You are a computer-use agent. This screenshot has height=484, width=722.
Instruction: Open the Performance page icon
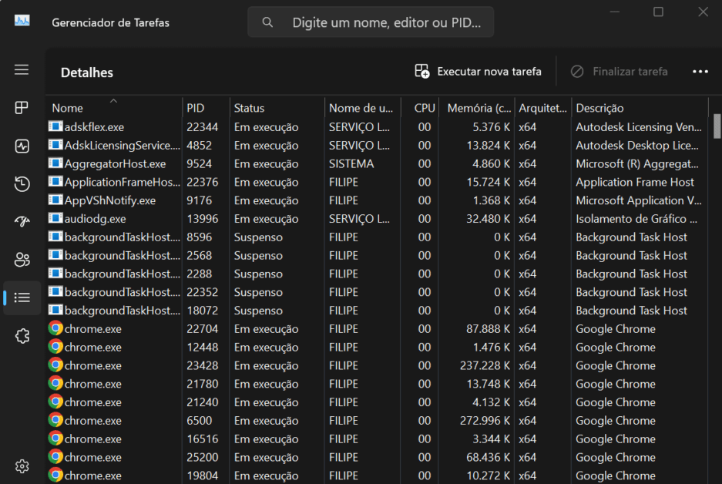tap(22, 146)
